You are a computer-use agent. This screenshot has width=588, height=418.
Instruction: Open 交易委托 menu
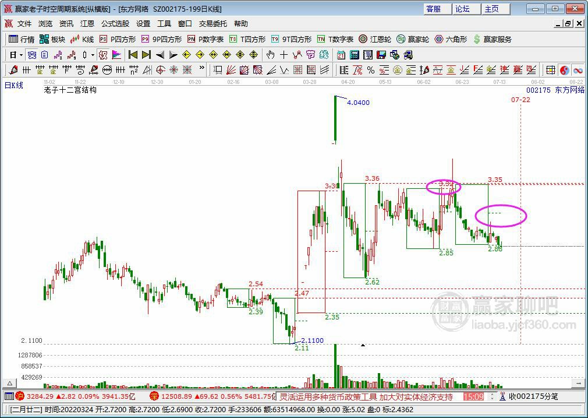coord(213,24)
